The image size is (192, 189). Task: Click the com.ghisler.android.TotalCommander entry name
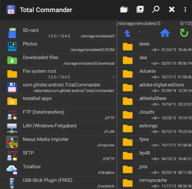[x=61, y=85]
